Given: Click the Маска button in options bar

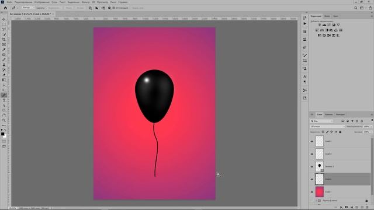Looking at the screenshot, I should coord(69,8).
